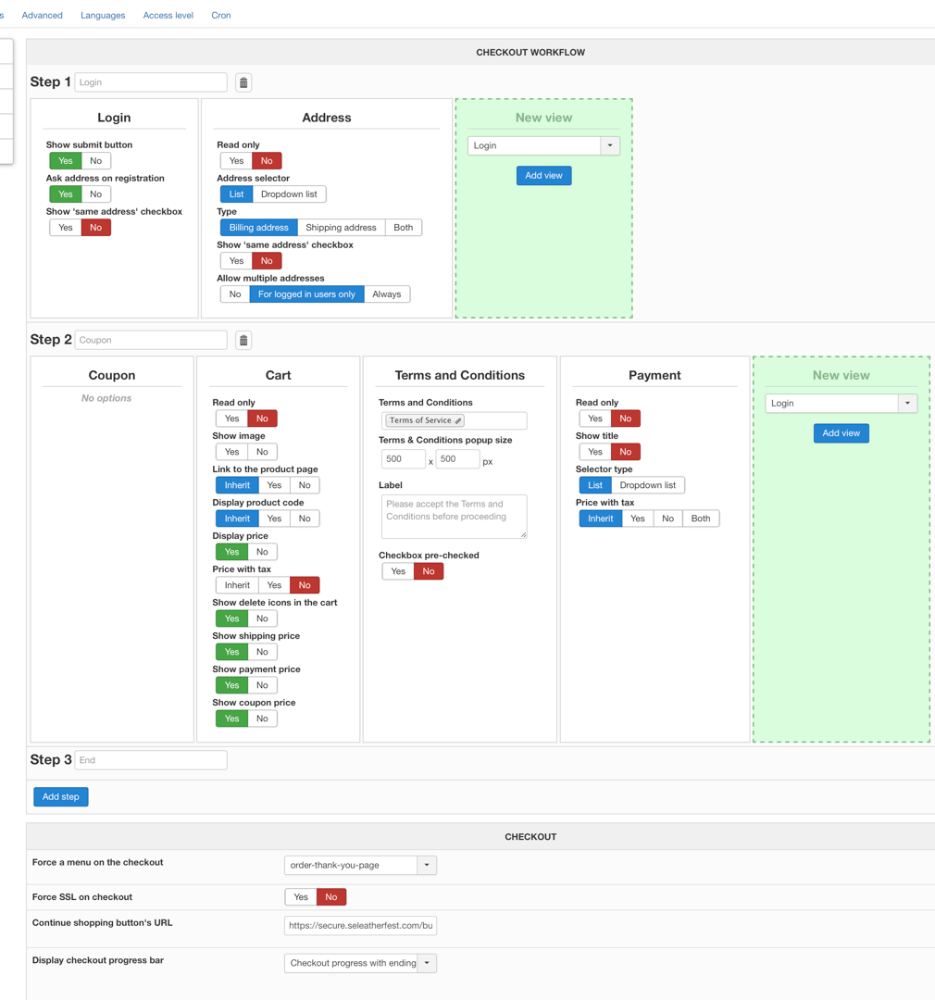
Task: Click Add view button in Step 1
Action: [543, 176]
